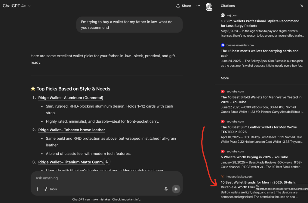Click the microphone dictation icon
The width and height of the screenshot is (308, 203).
(x=166, y=189)
